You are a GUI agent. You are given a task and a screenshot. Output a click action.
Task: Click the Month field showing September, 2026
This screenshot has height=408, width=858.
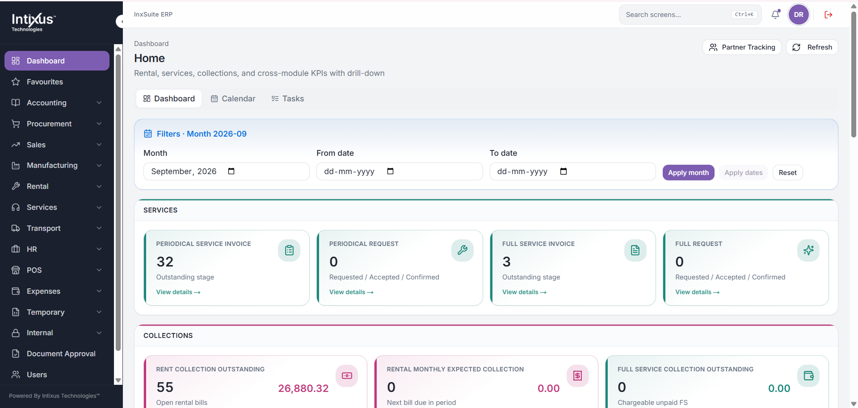pyautogui.click(x=227, y=171)
